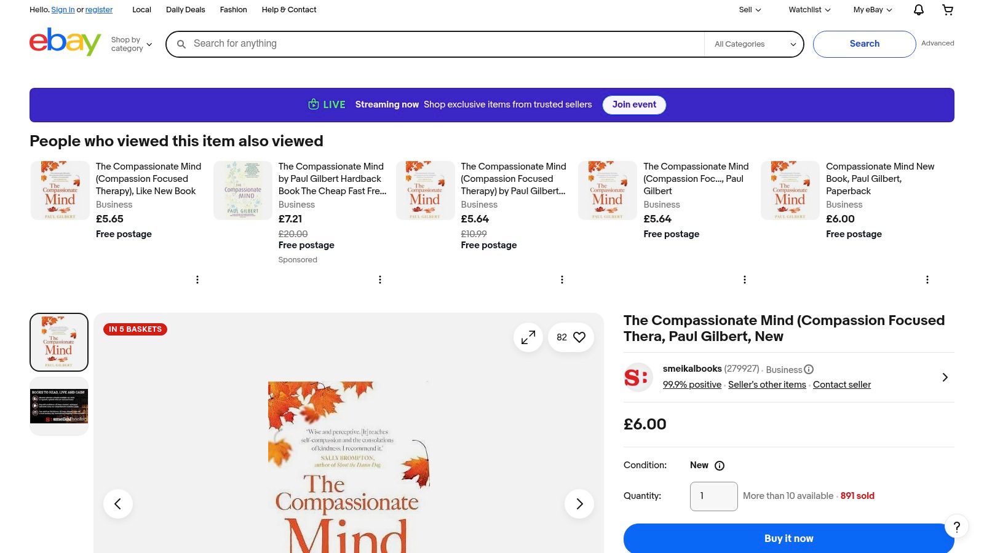Expand the My eBay menu
984x553 pixels.
click(x=871, y=10)
